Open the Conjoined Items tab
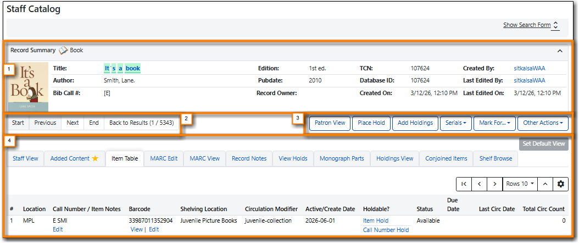579x243 pixels. point(446,158)
